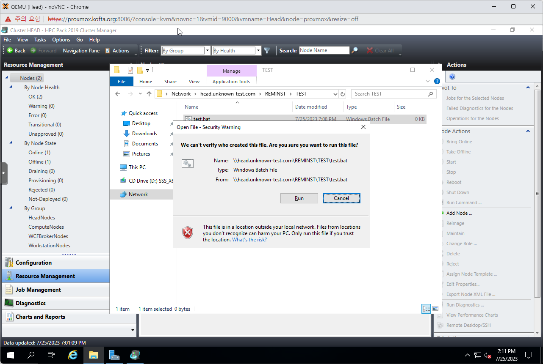Click the Back arrow in HPC toolbar

click(16, 51)
